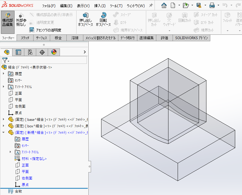242x195 pixels.
Task: Open the 挿入(I) menu
Action: (x=100, y=6)
